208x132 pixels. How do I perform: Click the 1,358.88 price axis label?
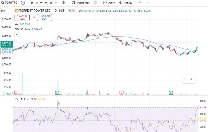click(7, 52)
